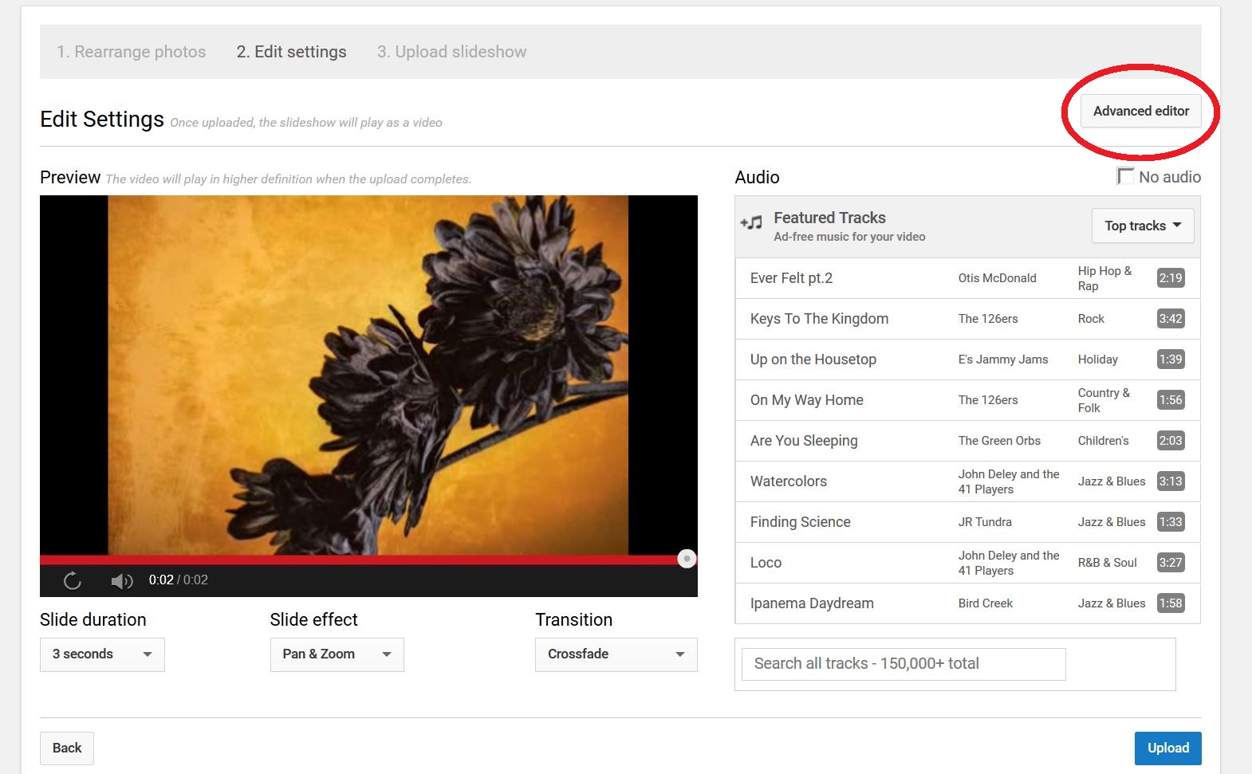1252x774 pixels.
Task: Select the track On My Way Home
Action: point(967,400)
